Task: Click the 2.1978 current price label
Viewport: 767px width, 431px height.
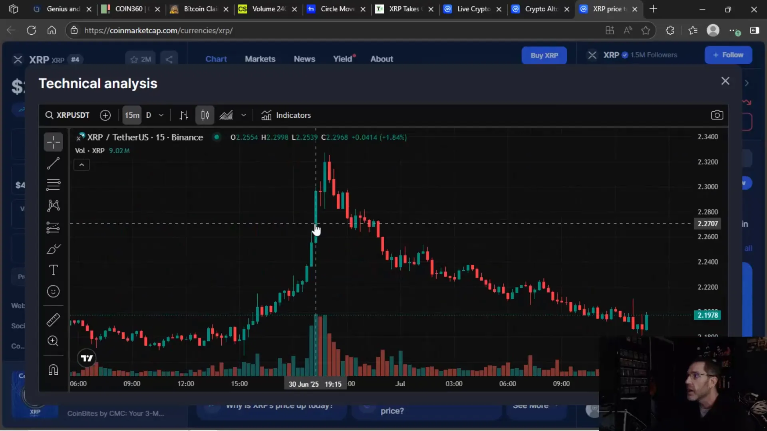Action: coord(707,315)
